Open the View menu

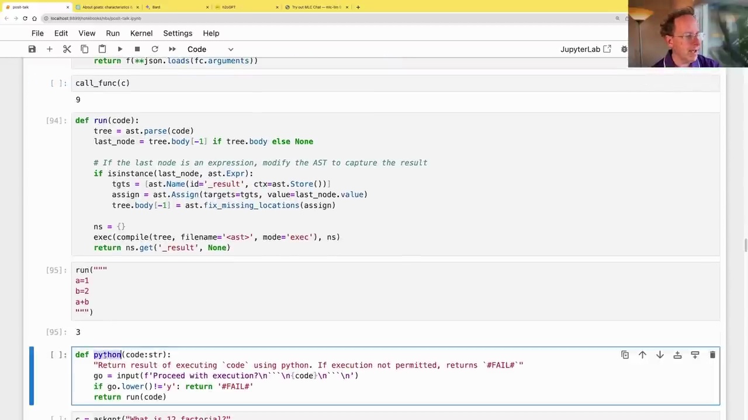click(86, 33)
